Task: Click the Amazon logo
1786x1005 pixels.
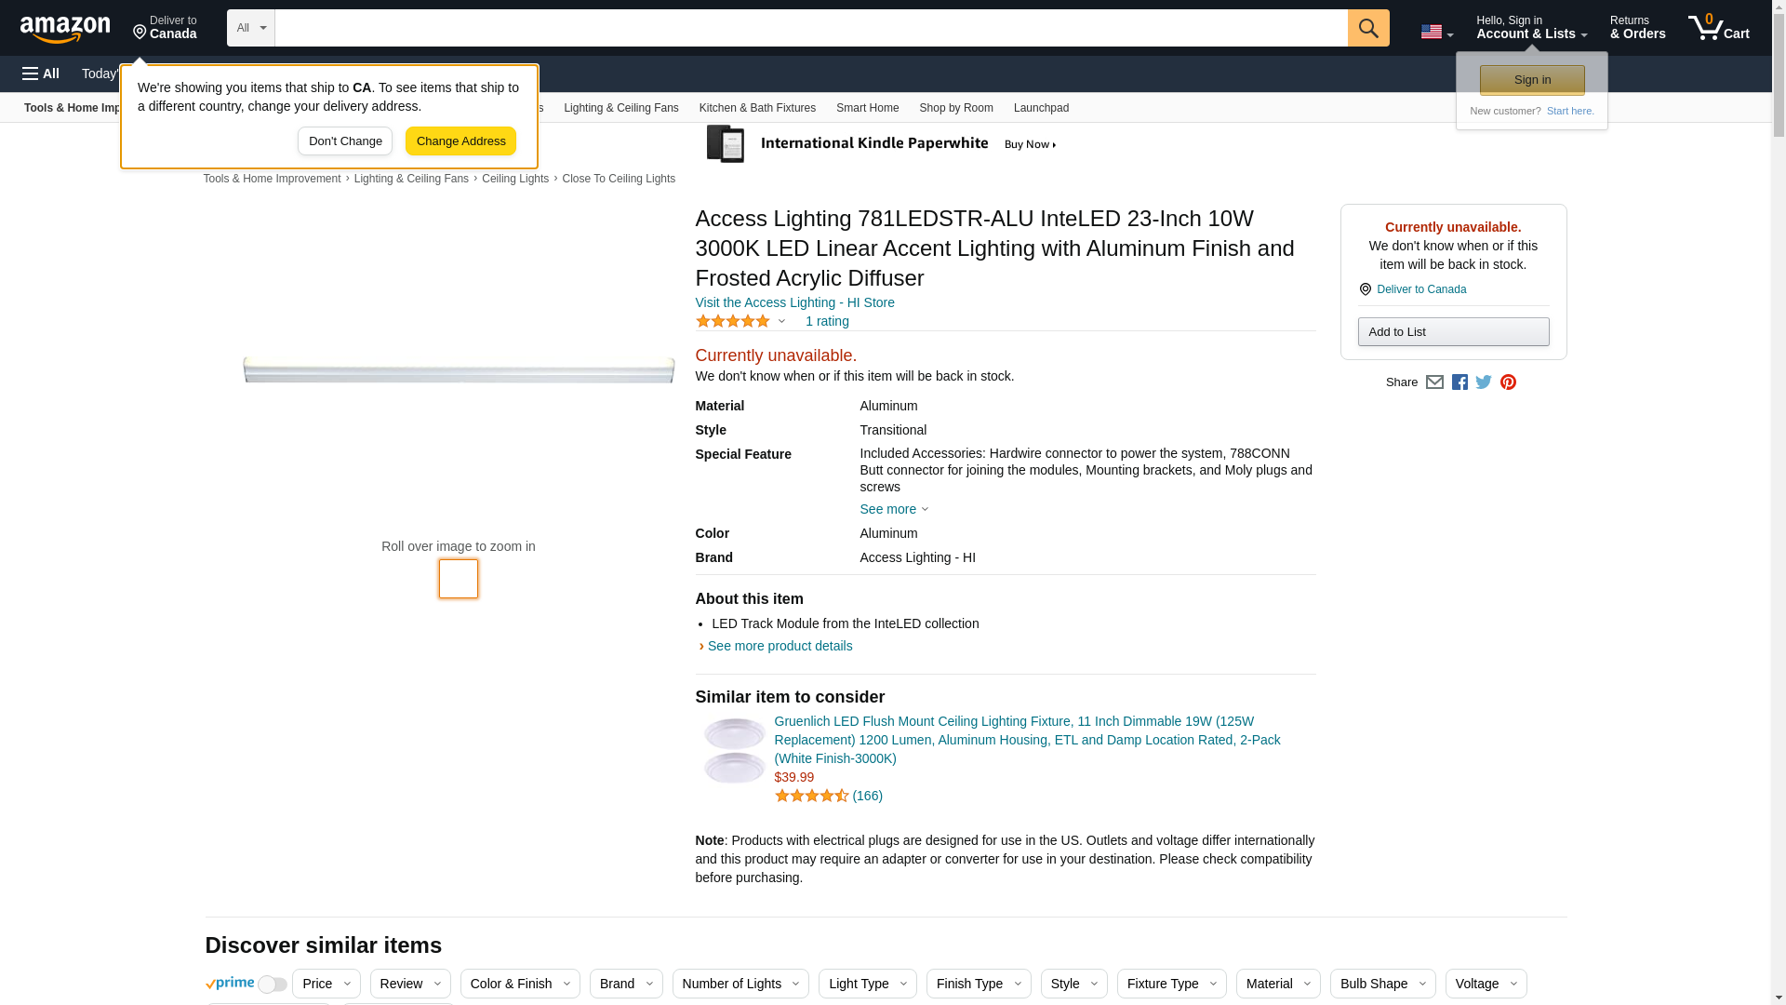Action: [65, 29]
